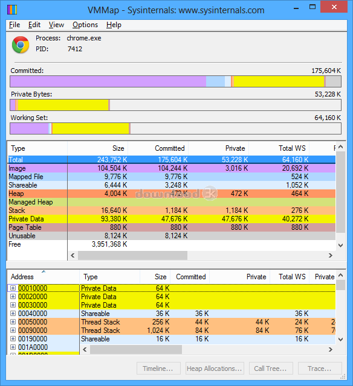Open the File menu
Viewport: 353px width, 386px height.
[x=15, y=25]
